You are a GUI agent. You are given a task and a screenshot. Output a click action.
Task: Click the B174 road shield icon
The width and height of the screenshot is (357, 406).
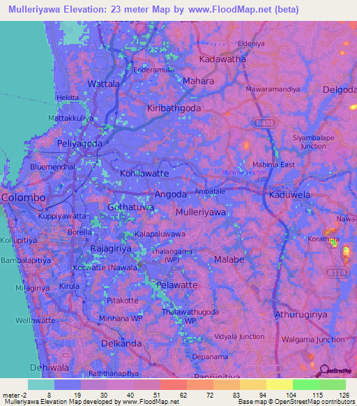coord(337,272)
